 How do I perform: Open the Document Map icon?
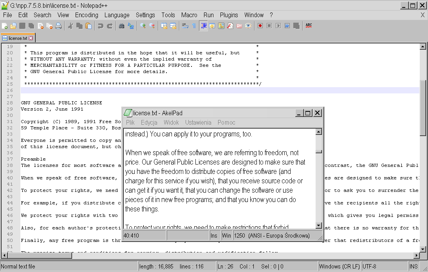pyautogui.click(x=221, y=26)
